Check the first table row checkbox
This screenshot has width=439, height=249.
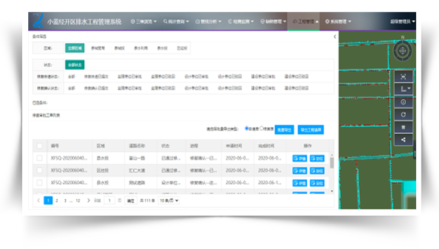point(40,158)
